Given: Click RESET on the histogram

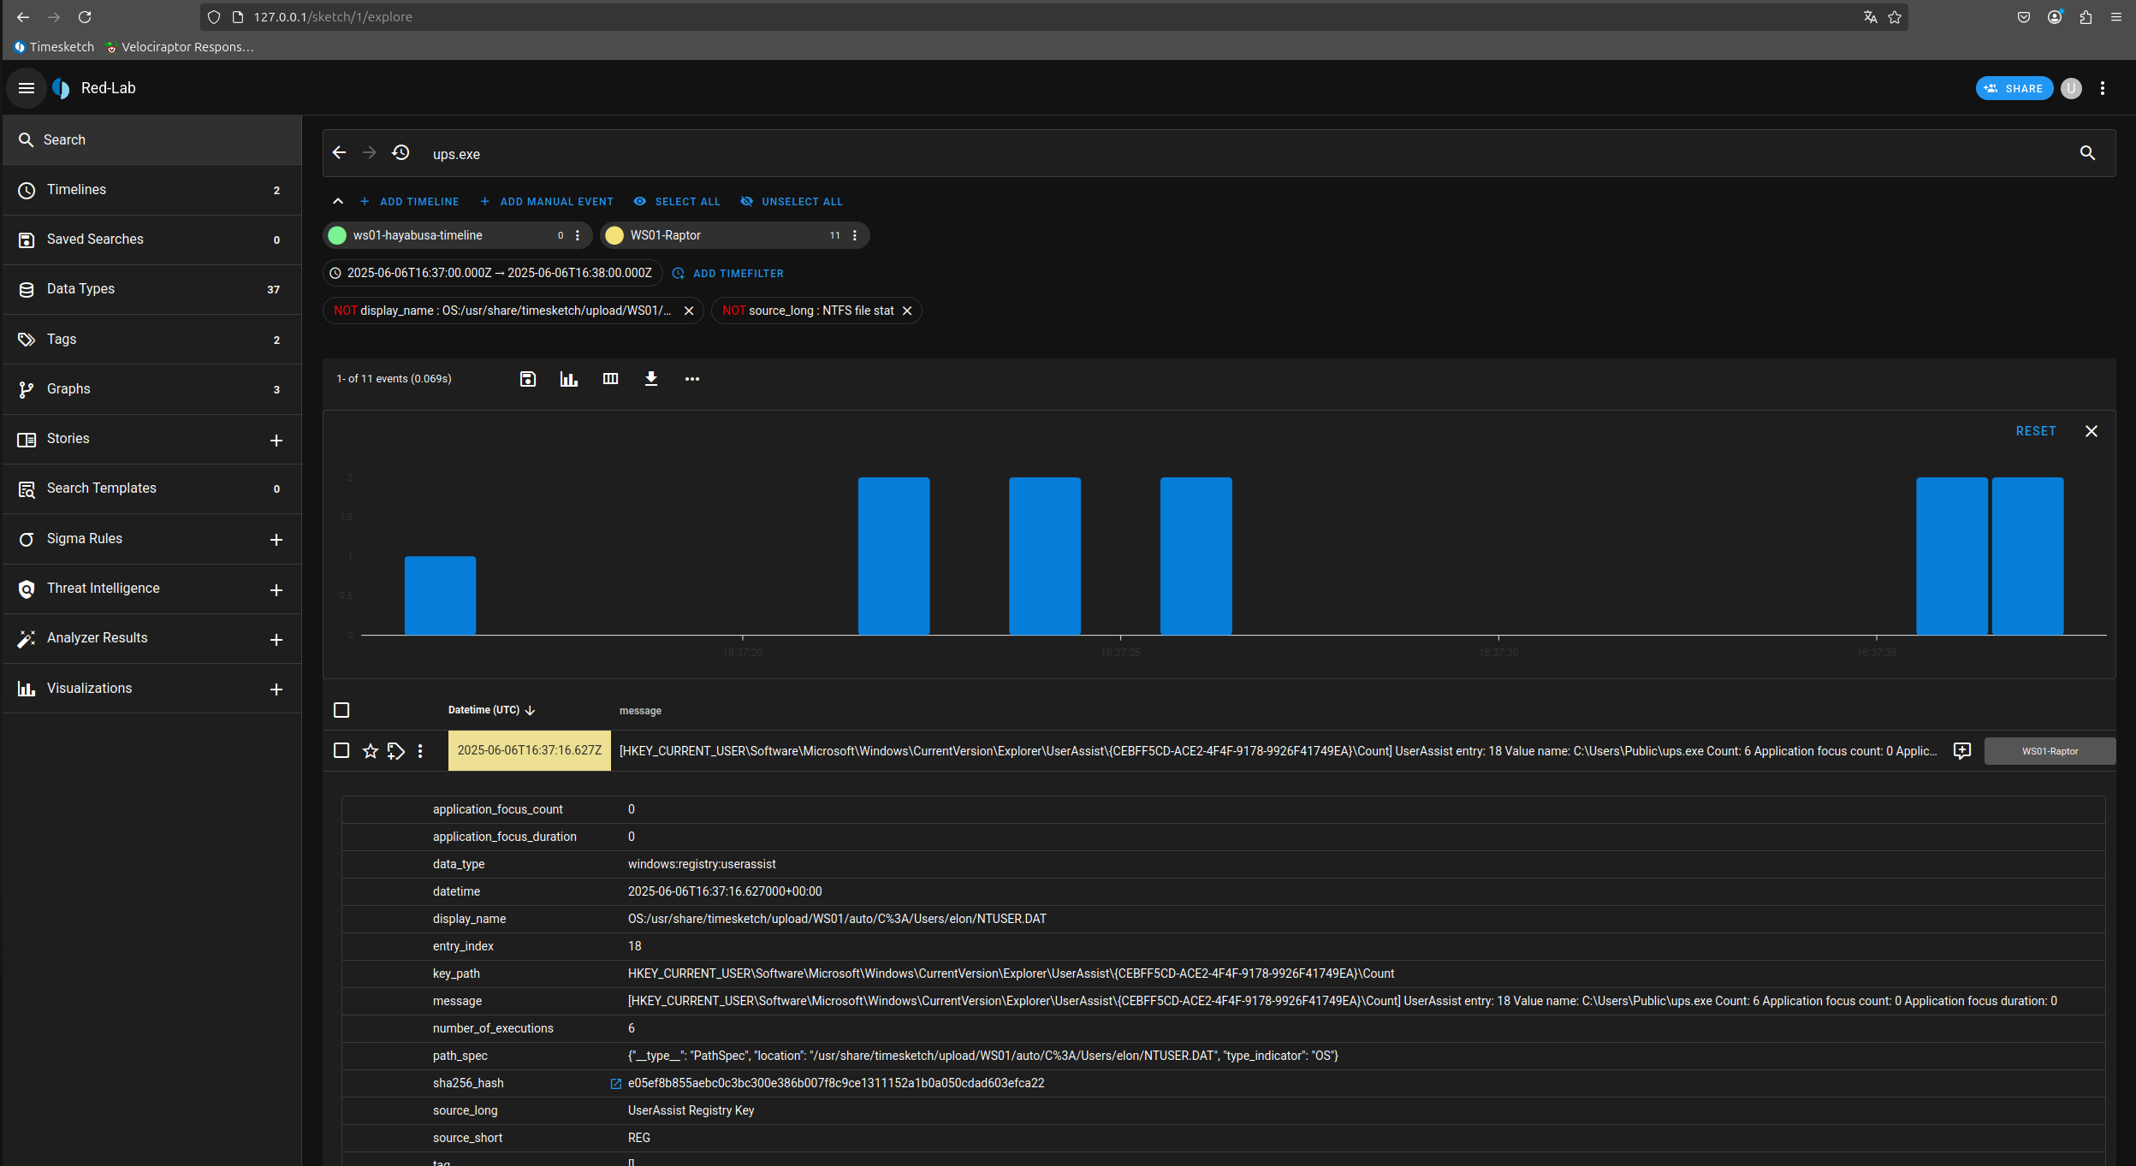Looking at the screenshot, I should (x=2036, y=431).
